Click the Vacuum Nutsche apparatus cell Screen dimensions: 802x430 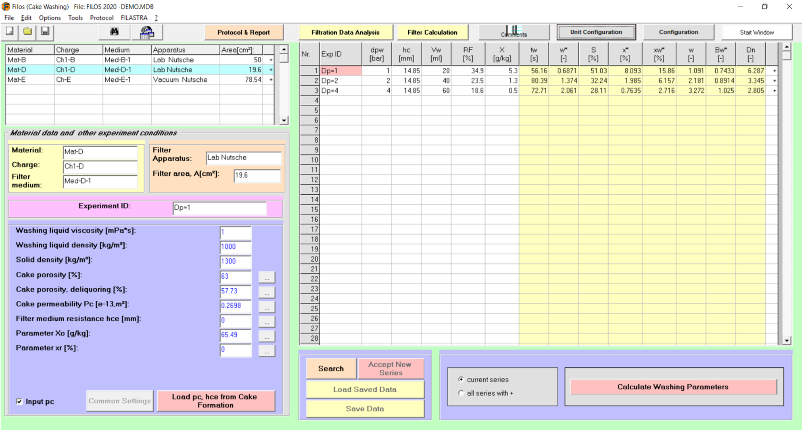pos(185,79)
